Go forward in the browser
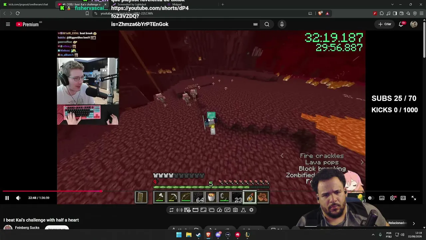The image size is (426, 240). click(11, 13)
